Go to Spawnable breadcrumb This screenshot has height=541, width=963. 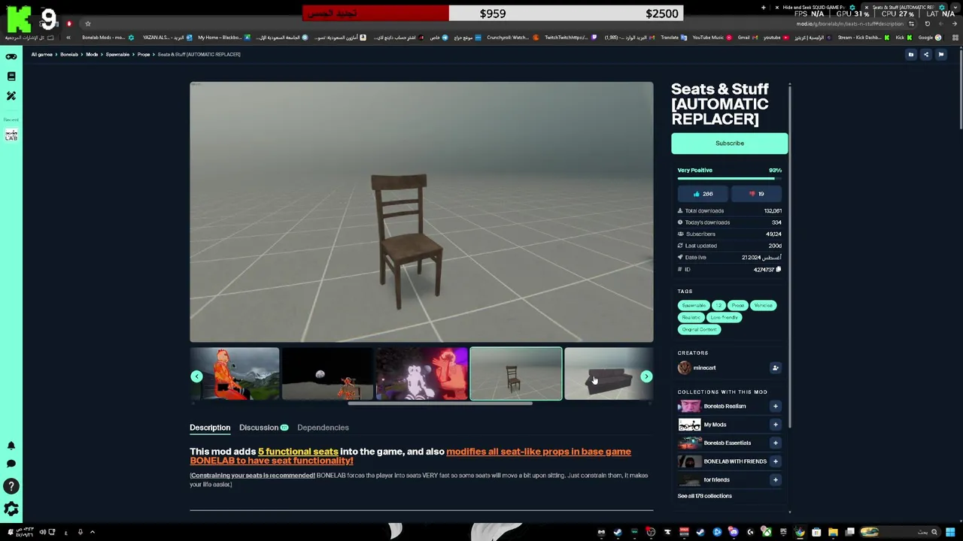coord(117,54)
